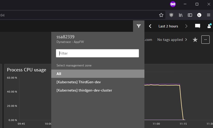Click the 09:45 time axis label
The image size is (213, 128).
tap(21, 124)
